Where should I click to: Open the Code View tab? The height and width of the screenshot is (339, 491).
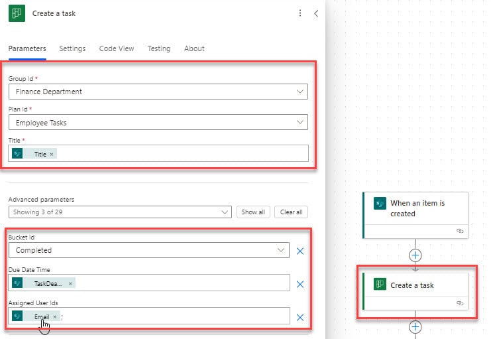pos(117,48)
